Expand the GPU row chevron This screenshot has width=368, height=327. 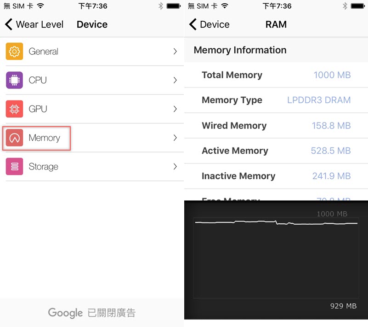(x=175, y=109)
